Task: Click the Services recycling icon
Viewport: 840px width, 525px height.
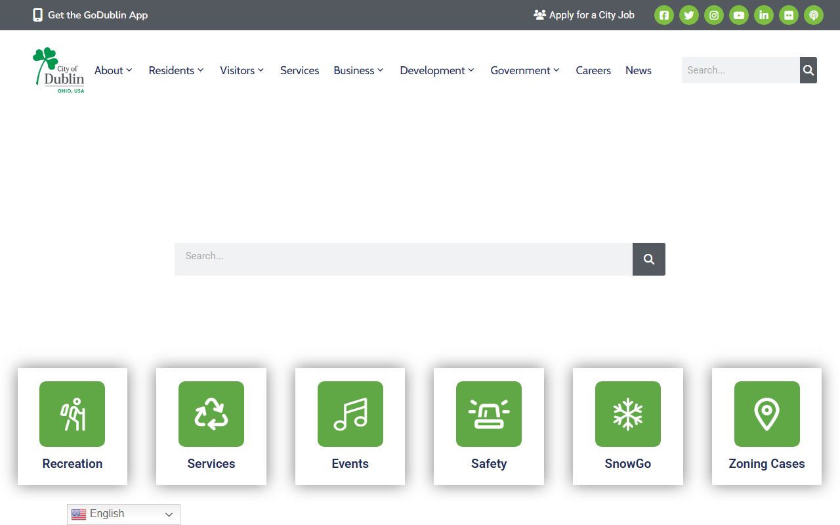Action: point(211,414)
